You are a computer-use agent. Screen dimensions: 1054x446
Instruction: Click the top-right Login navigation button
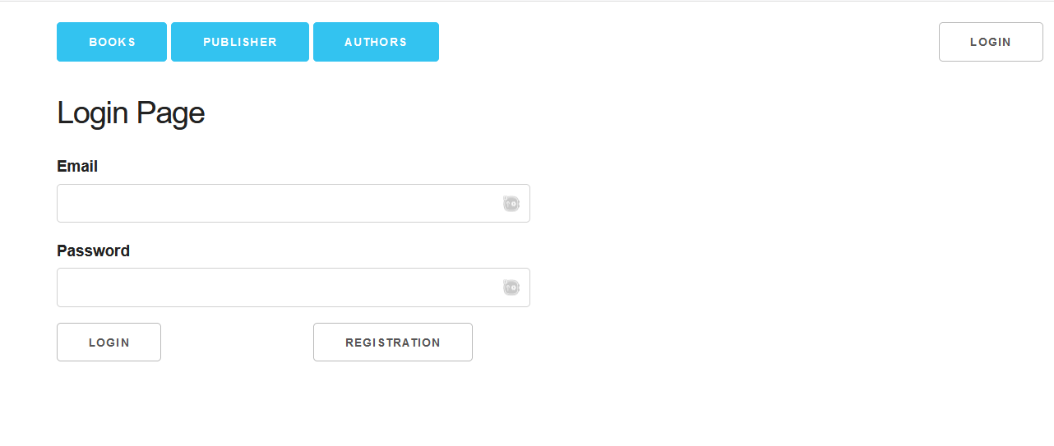pos(991,42)
